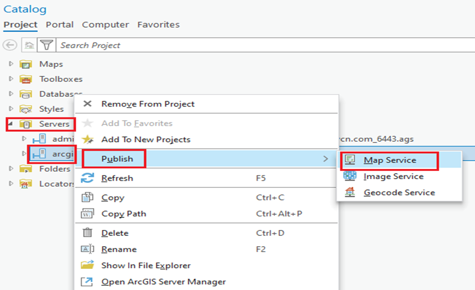The image size is (475, 290).
Task: Expand the Maps folder node
Action: coord(11,64)
